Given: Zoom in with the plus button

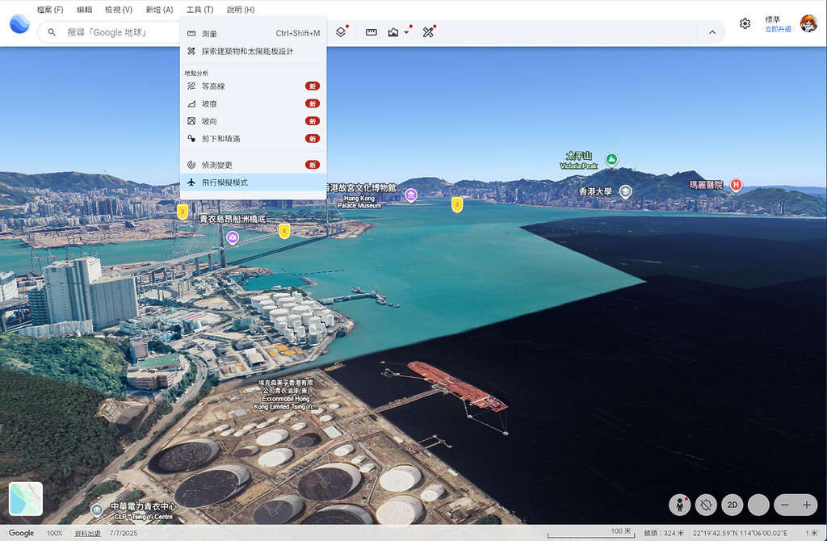Looking at the screenshot, I should click(807, 505).
